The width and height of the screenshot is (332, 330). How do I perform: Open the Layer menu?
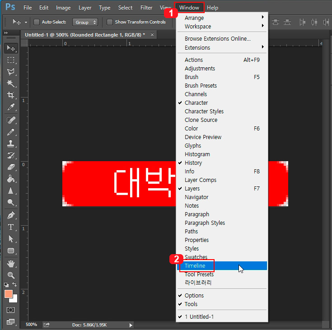85,8
